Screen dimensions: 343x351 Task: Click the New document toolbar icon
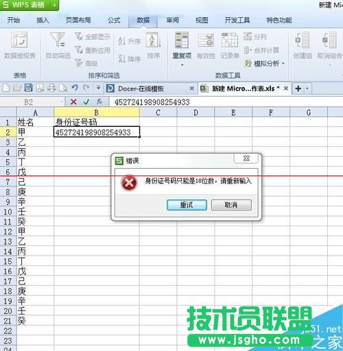pyautogui.click(x=6, y=88)
